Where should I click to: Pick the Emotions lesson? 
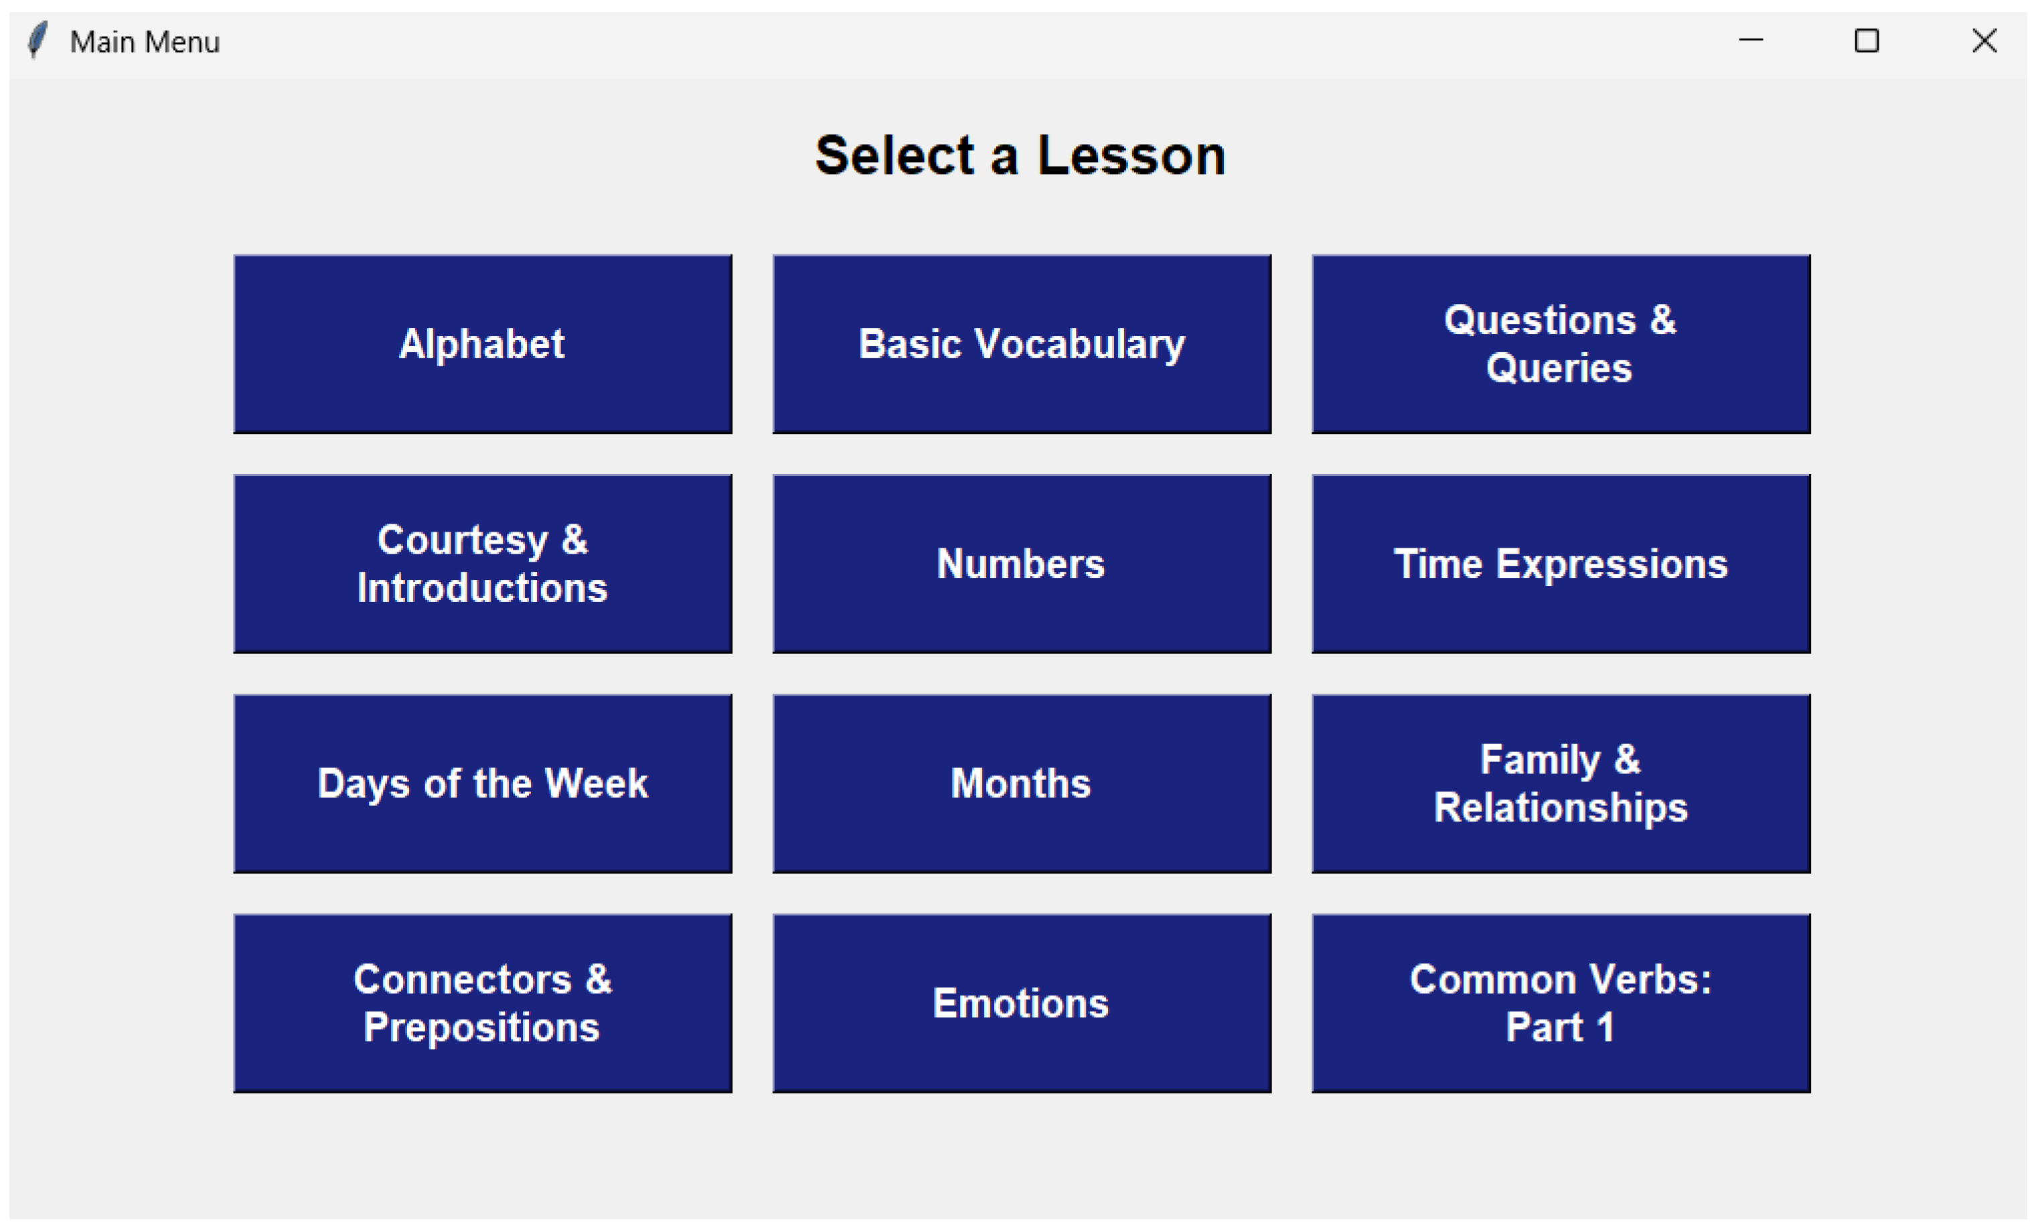(1022, 1002)
